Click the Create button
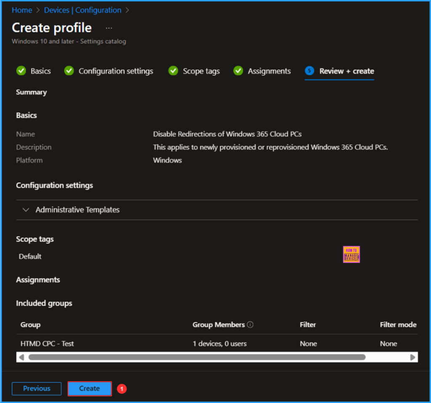The height and width of the screenshot is (403, 431). click(x=90, y=388)
